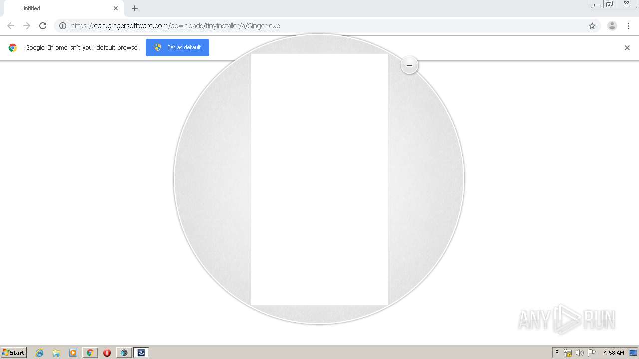Switch to Chrome in the taskbar
Image resolution: width=639 pixels, height=359 pixels.
[90, 353]
